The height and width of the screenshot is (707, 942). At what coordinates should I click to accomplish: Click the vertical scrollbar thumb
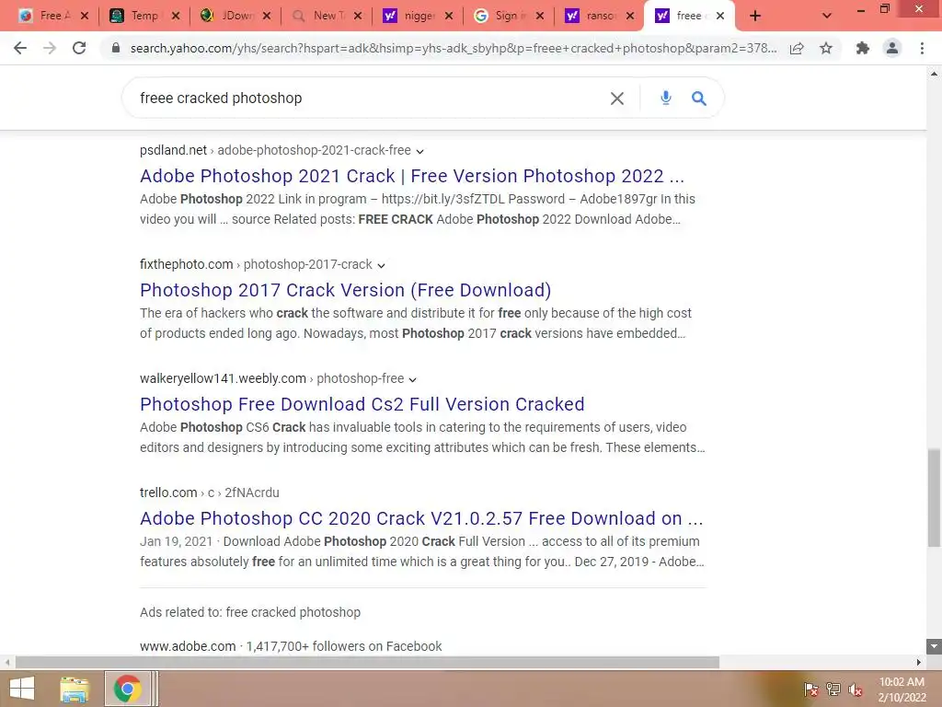[934, 497]
